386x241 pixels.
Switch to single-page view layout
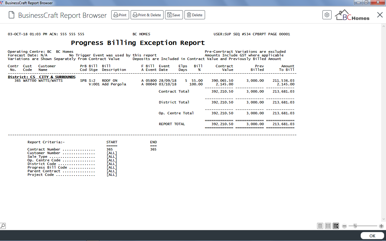pyautogui.click(x=320, y=226)
